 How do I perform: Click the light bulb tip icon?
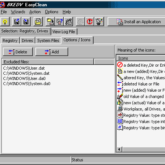click(5, 22)
